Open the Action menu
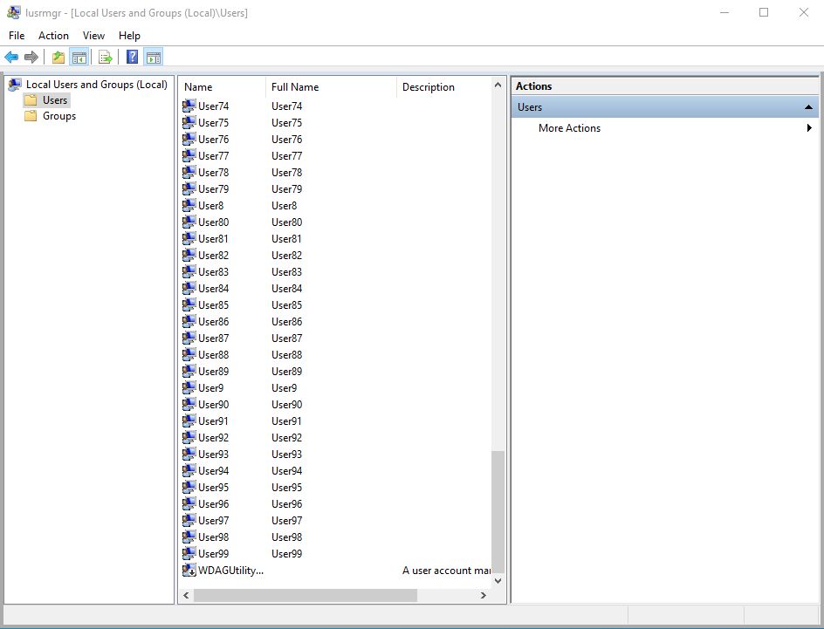This screenshot has height=629, width=824. click(53, 36)
